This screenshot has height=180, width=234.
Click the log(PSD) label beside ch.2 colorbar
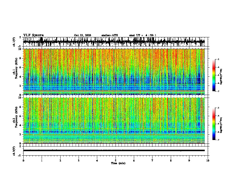tap(221, 125)
